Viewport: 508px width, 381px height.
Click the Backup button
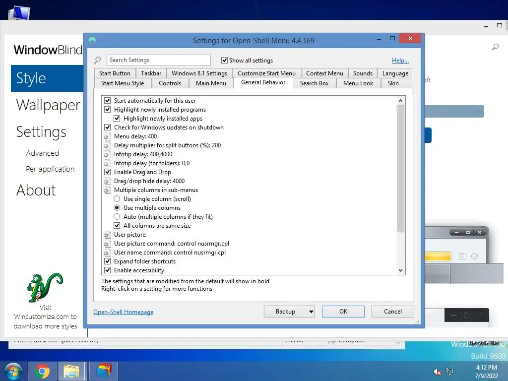pos(285,312)
